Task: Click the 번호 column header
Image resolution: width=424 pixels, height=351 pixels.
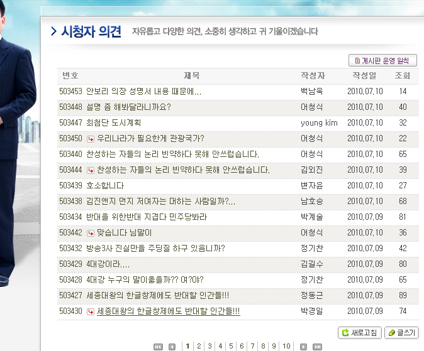Action: point(70,75)
